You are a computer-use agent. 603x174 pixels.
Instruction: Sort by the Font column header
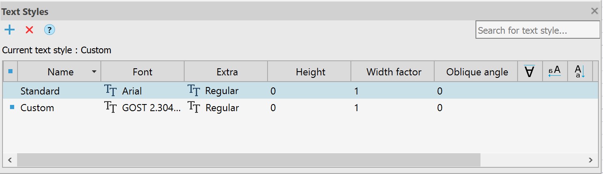point(143,72)
